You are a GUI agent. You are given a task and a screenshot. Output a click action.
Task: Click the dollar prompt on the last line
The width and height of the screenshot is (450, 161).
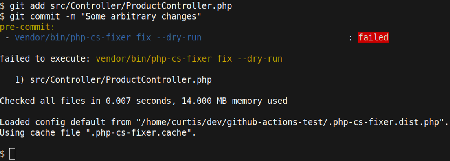coord(3,154)
